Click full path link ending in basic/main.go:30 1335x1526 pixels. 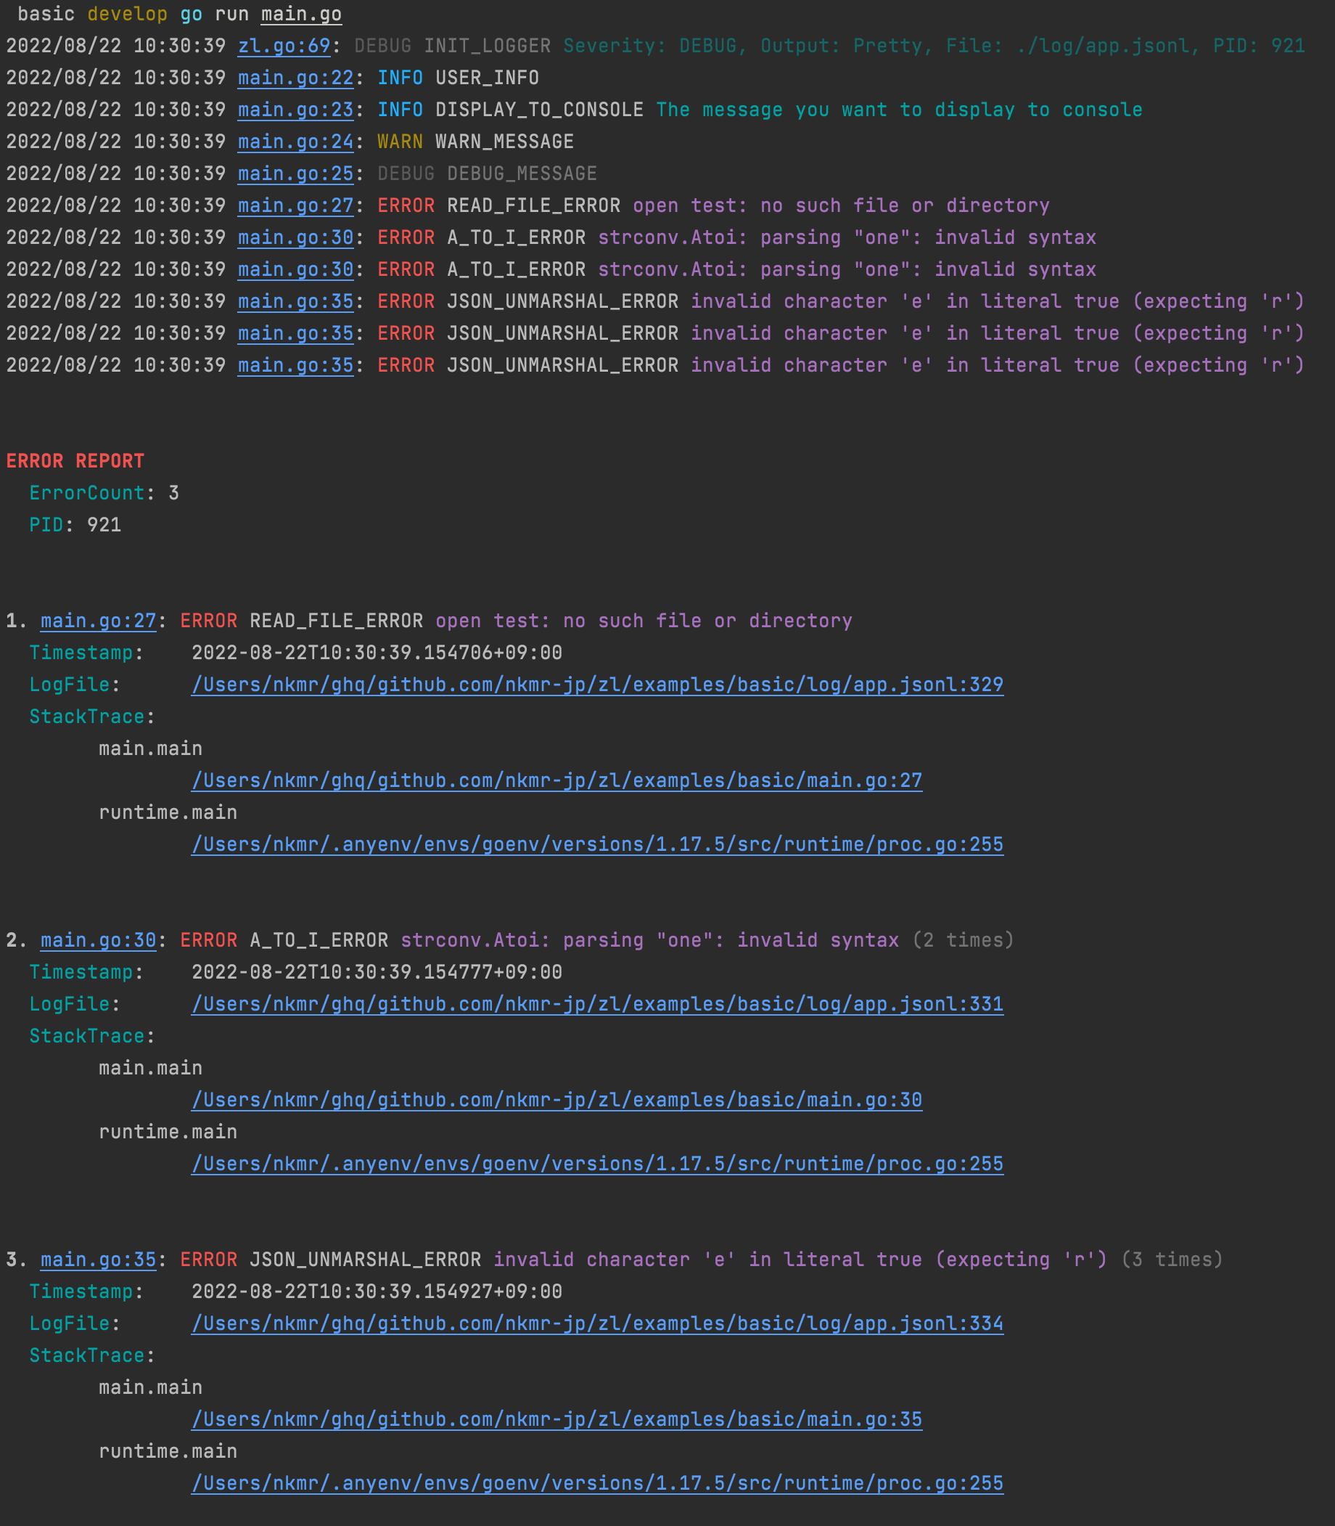click(x=556, y=1100)
